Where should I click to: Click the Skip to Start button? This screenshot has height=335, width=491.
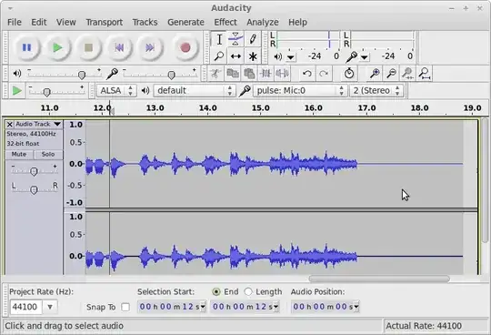coord(119,47)
